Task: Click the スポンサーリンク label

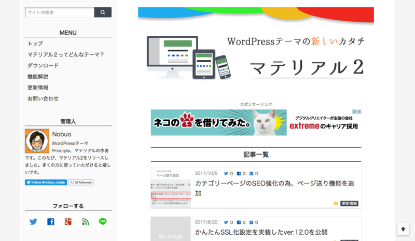Action: click(256, 105)
